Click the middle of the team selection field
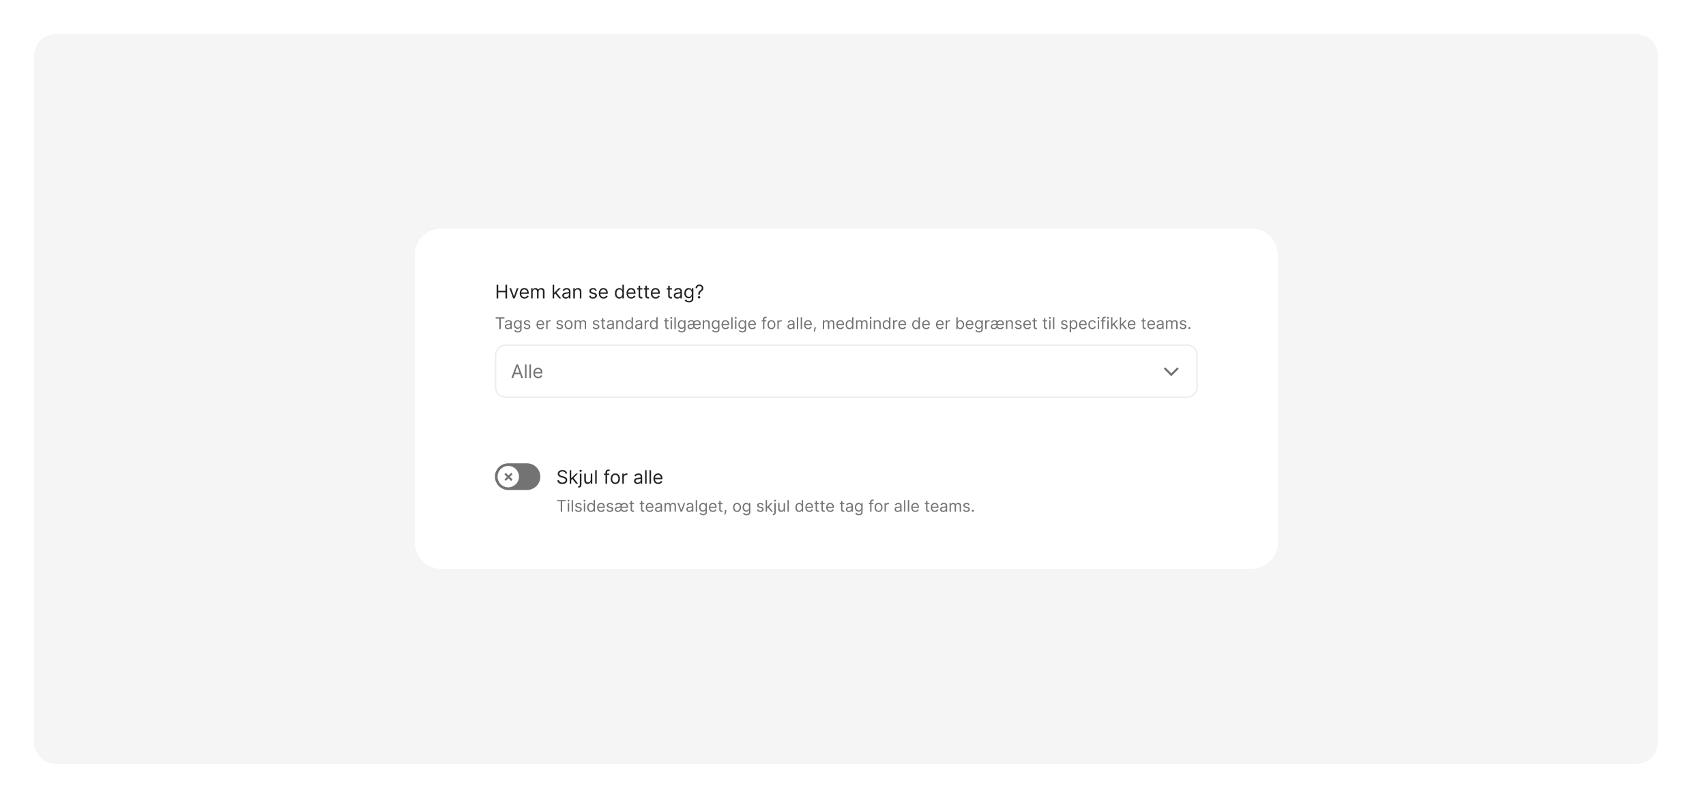The width and height of the screenshot is (1692, 798). (x=846, y=372)
